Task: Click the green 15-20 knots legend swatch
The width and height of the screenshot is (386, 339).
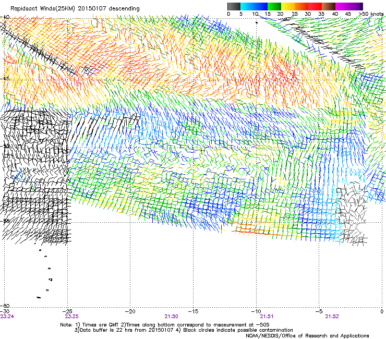Action: [274, 6]
